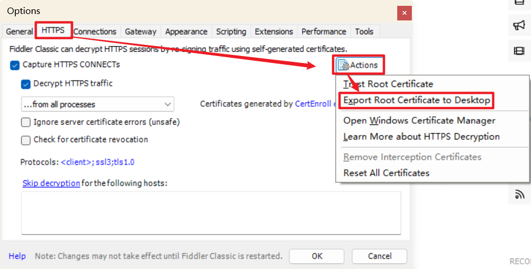
Task: Select the Extensions tab
Action: pyautogui.click(x=273, y=32)
